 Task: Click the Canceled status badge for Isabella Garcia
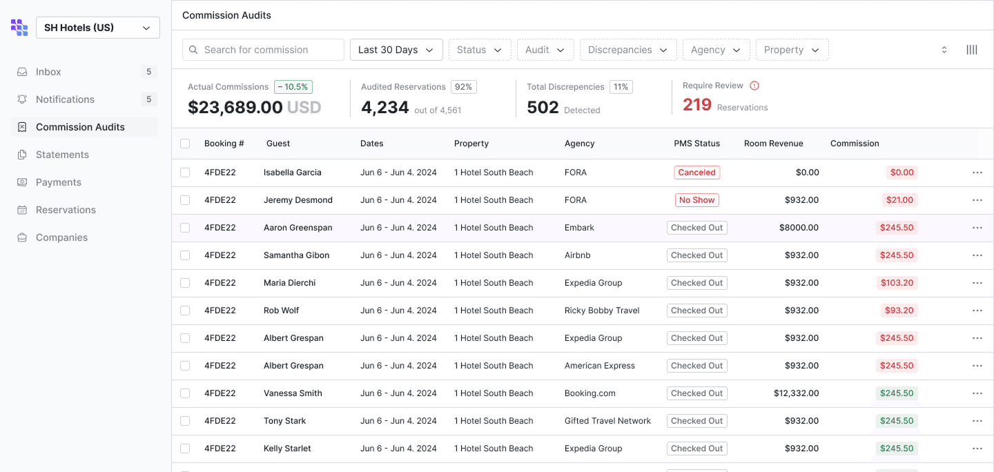[696, 173]
